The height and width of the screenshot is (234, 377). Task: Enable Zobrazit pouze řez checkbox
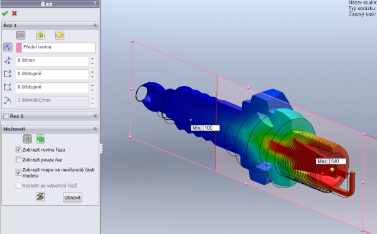click(18, 159)
